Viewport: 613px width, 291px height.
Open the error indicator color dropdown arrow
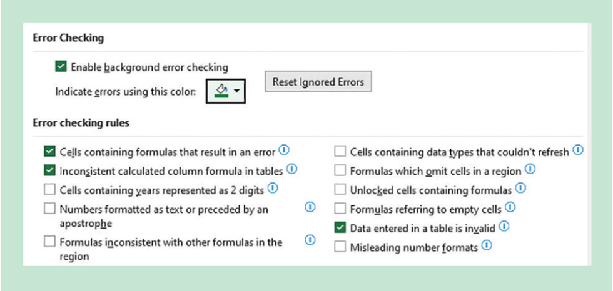point(236,91)
